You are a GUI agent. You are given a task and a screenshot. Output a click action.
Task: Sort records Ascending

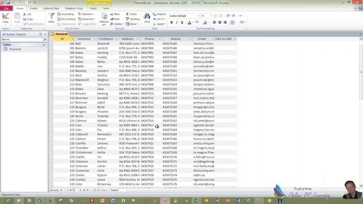66,14
